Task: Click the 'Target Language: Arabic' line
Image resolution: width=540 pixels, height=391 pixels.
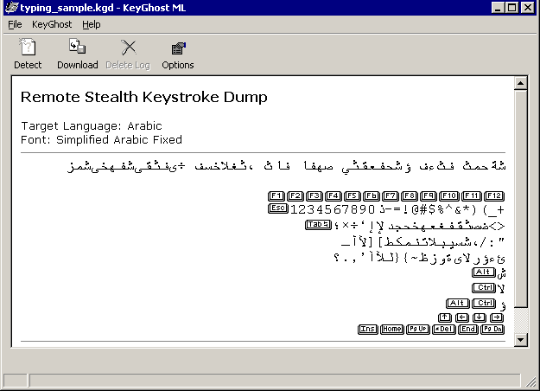Action: [92, 125]
